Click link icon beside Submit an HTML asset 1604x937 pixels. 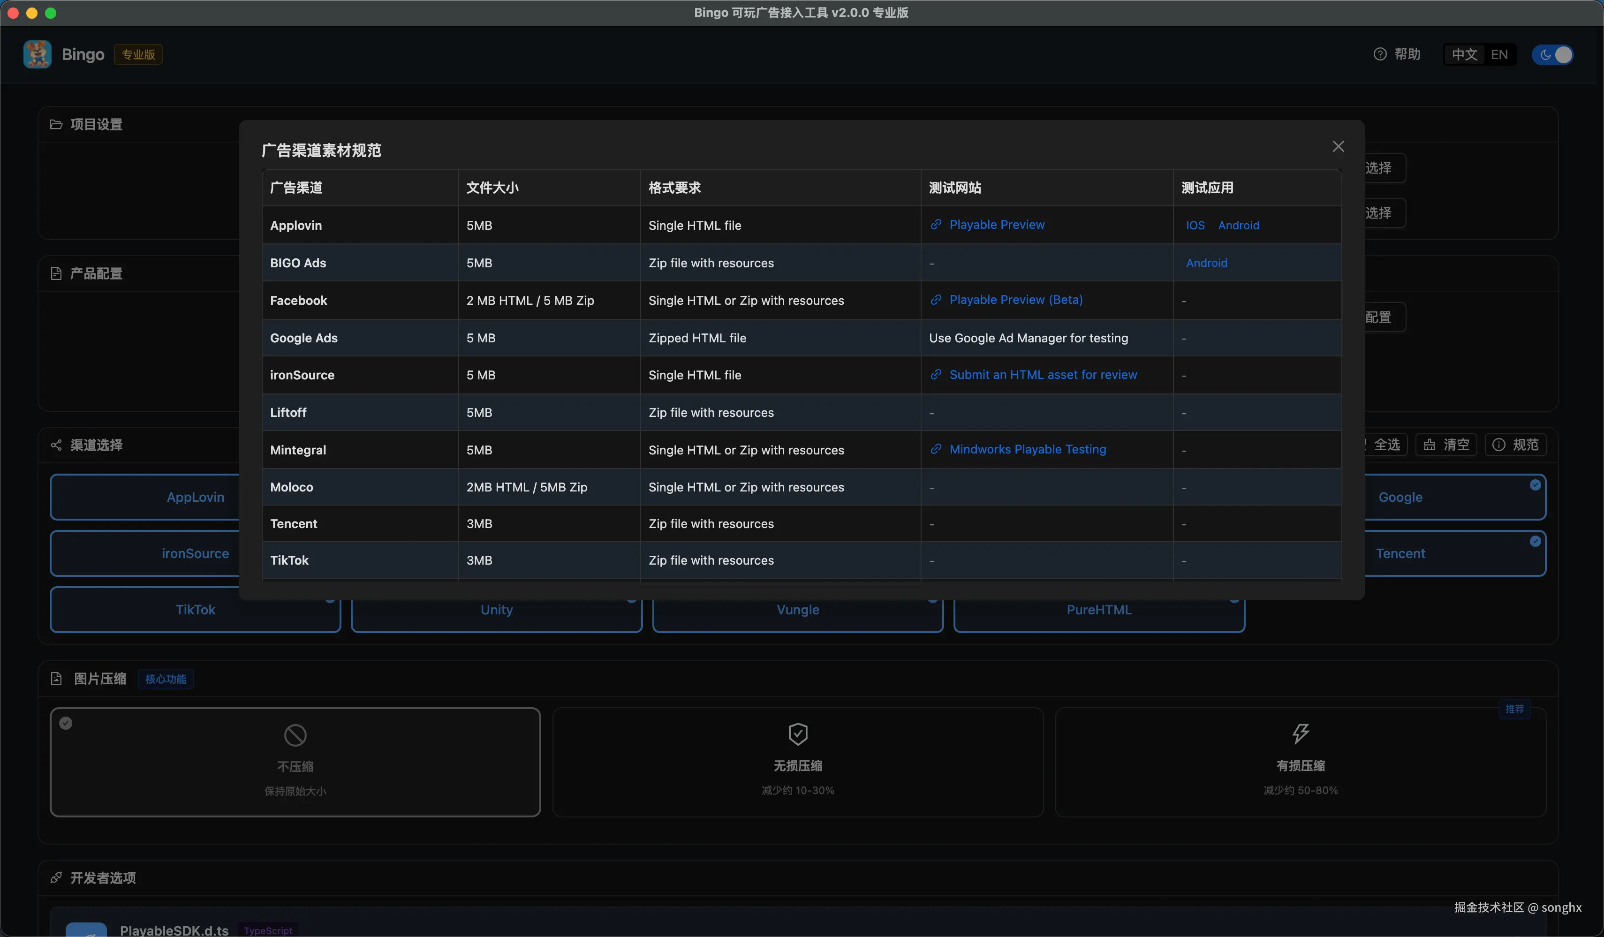pyautogui.click(x=936, y=375)
